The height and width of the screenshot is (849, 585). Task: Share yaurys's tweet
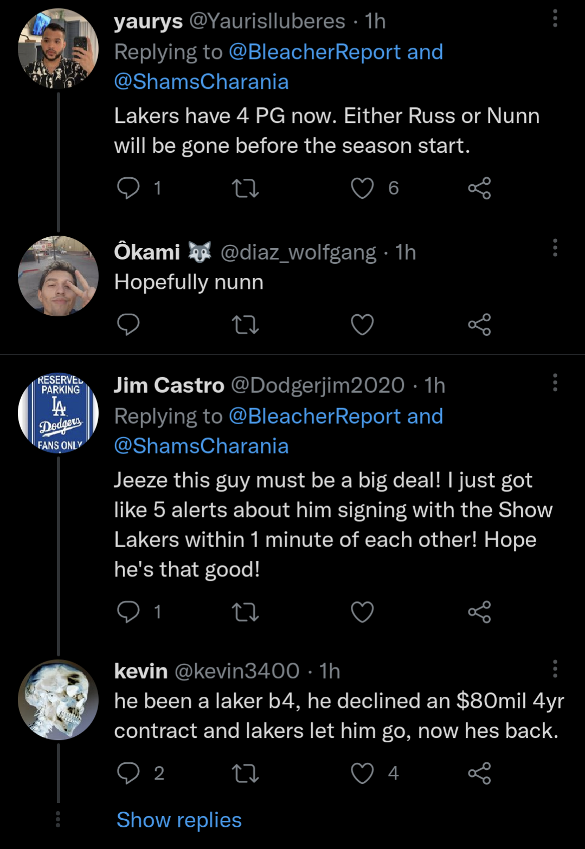click(x=479, y=188)
